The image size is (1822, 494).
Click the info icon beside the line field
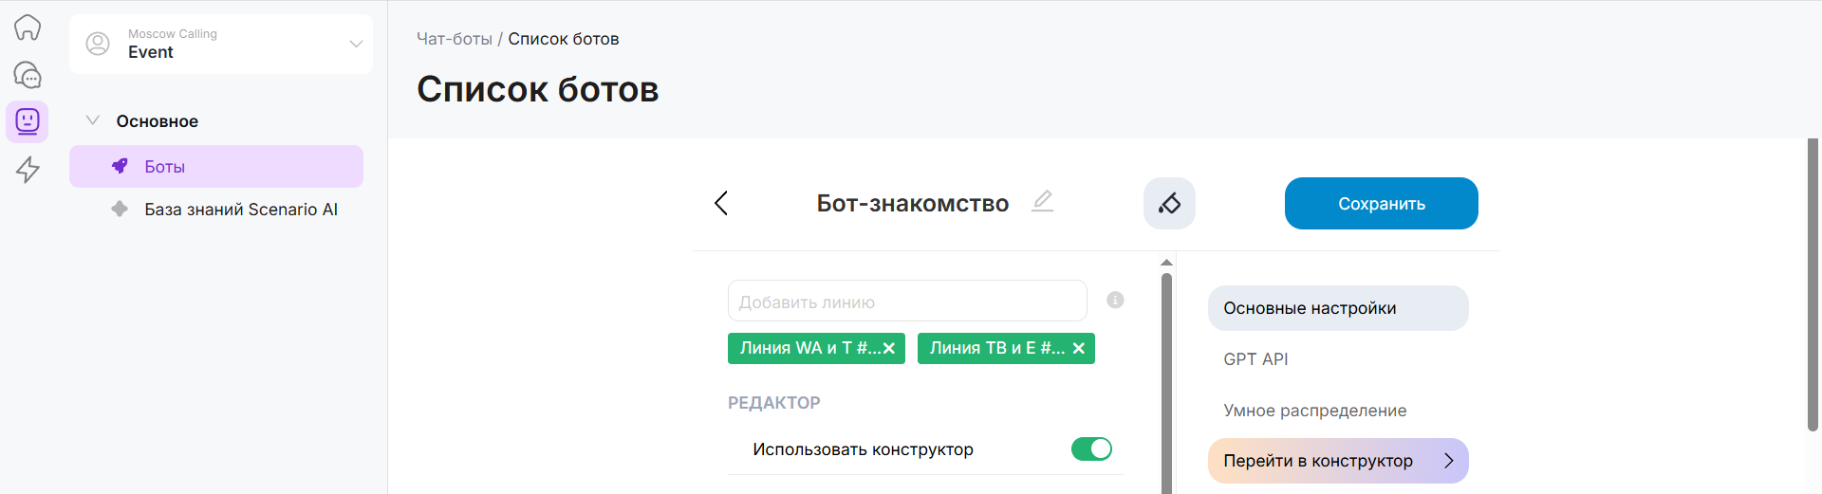click(1115, 300)
